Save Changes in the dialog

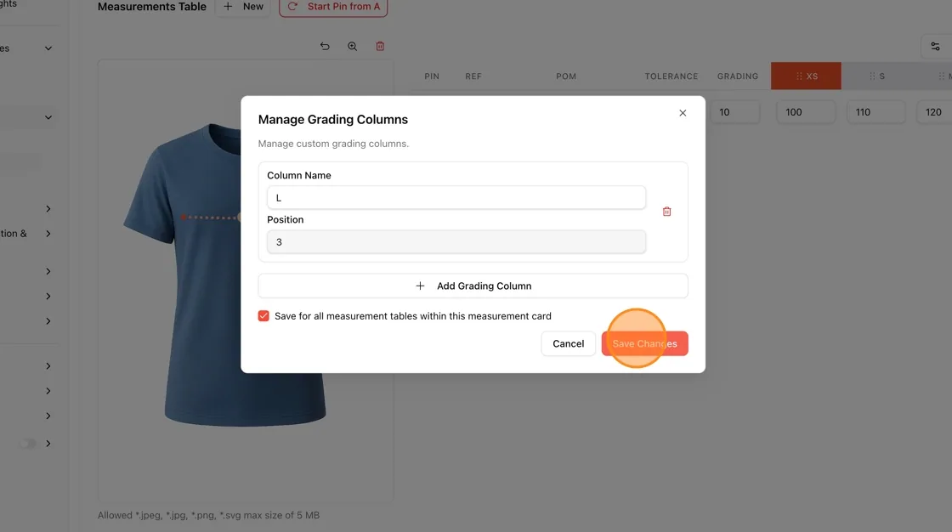coord(644,343)
